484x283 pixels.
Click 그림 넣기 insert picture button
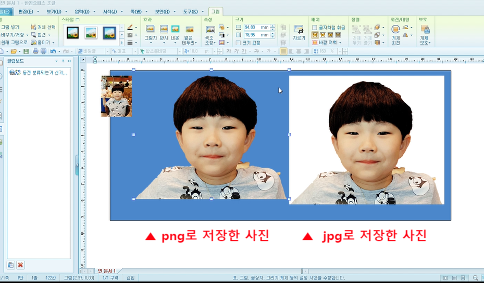(x=9, y=28)
